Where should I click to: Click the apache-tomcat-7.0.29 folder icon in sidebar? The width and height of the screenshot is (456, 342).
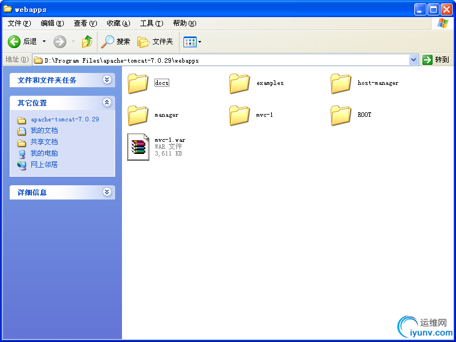(22, 120)
